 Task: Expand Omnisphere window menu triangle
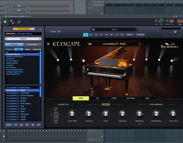point(3,16)
